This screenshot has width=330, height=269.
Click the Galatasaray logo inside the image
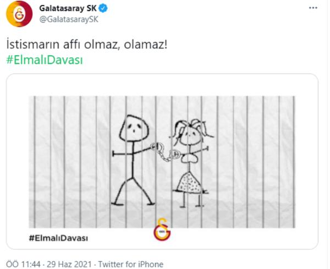pos(162,230)
